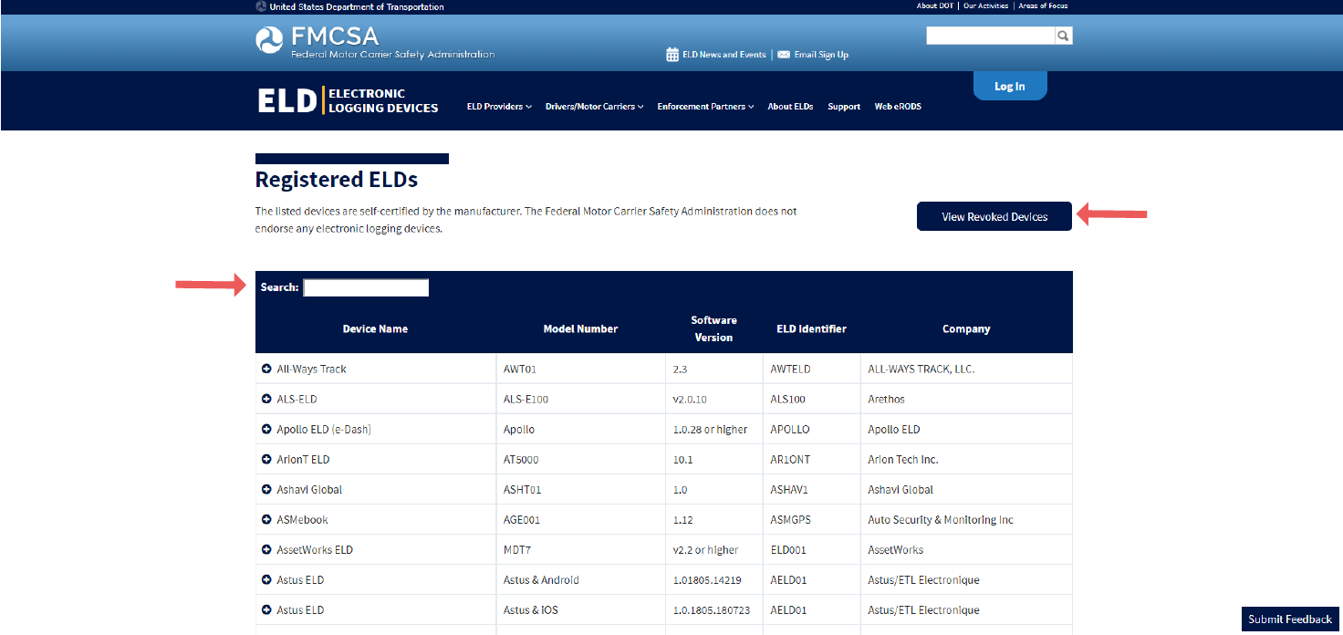The height and width of the screenshot is (635, 1343).
Task: Open the ELD Providers dropdown menu
Action: click(499, 107)
